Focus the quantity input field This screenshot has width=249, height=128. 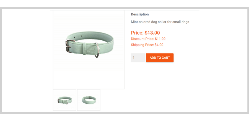pos(138,58)
